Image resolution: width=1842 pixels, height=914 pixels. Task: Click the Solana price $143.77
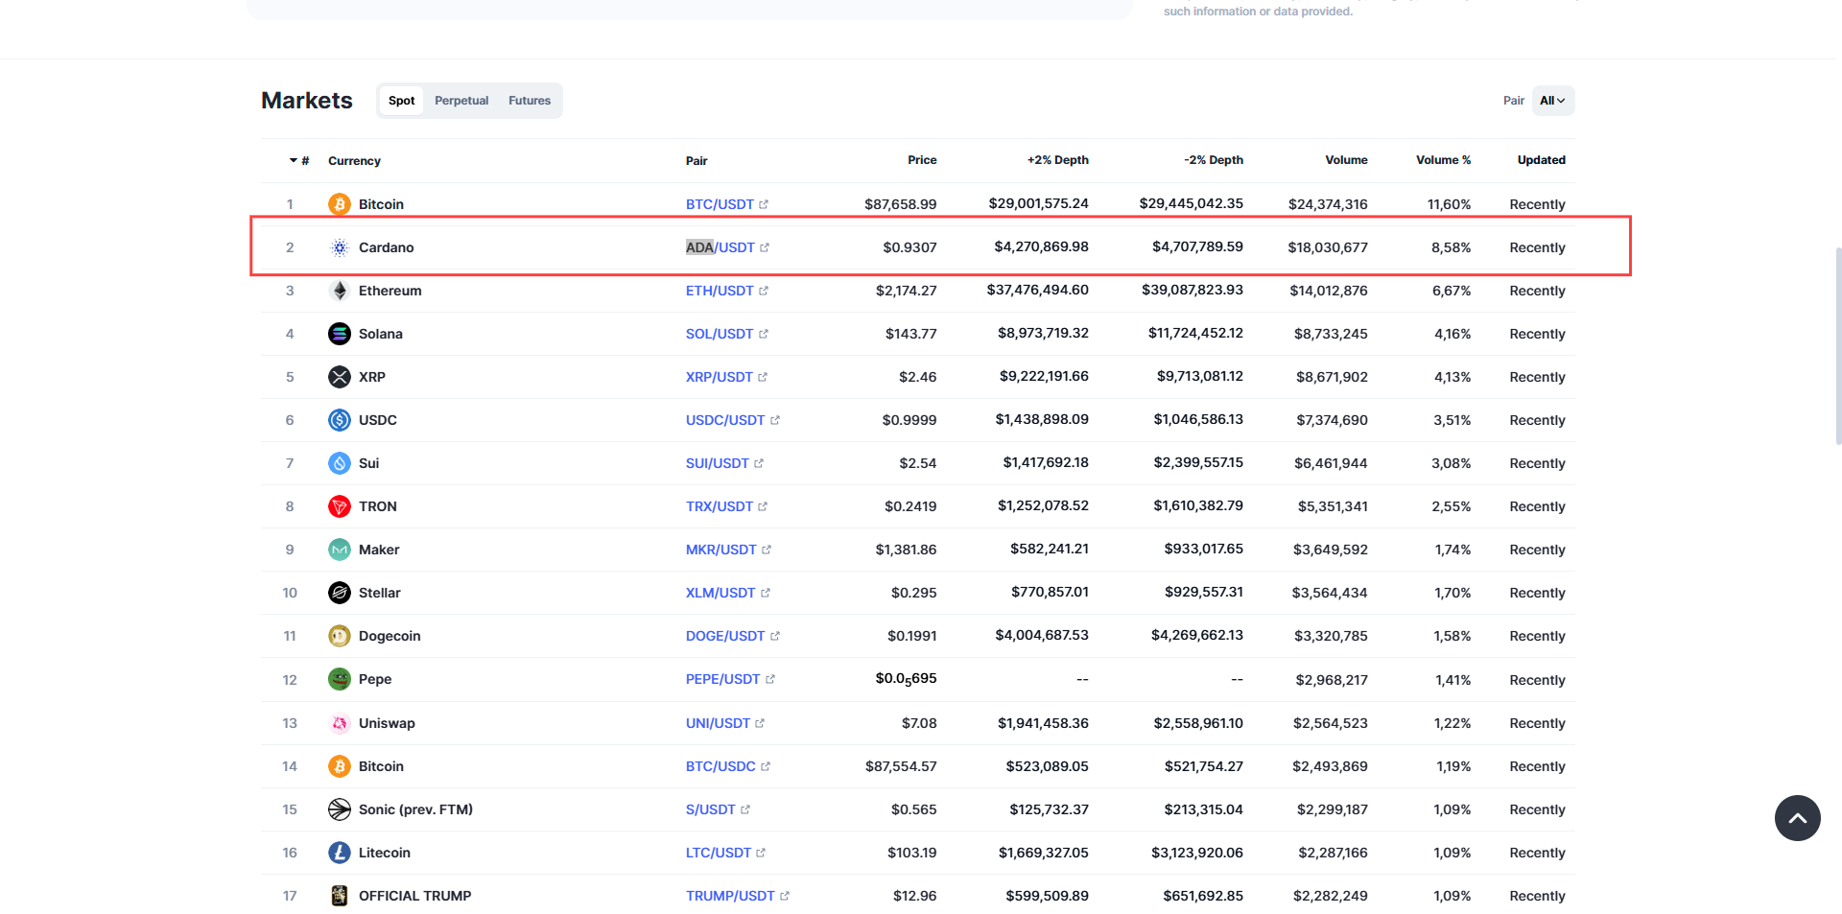(911, 334)
